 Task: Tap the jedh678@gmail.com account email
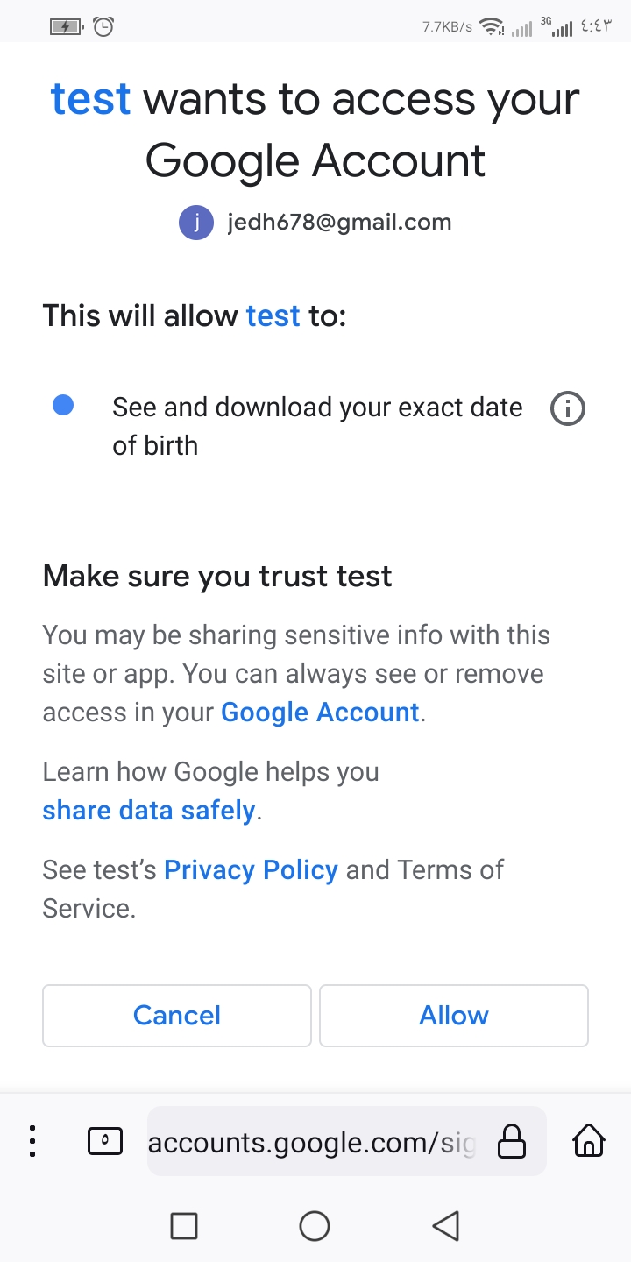339,223
